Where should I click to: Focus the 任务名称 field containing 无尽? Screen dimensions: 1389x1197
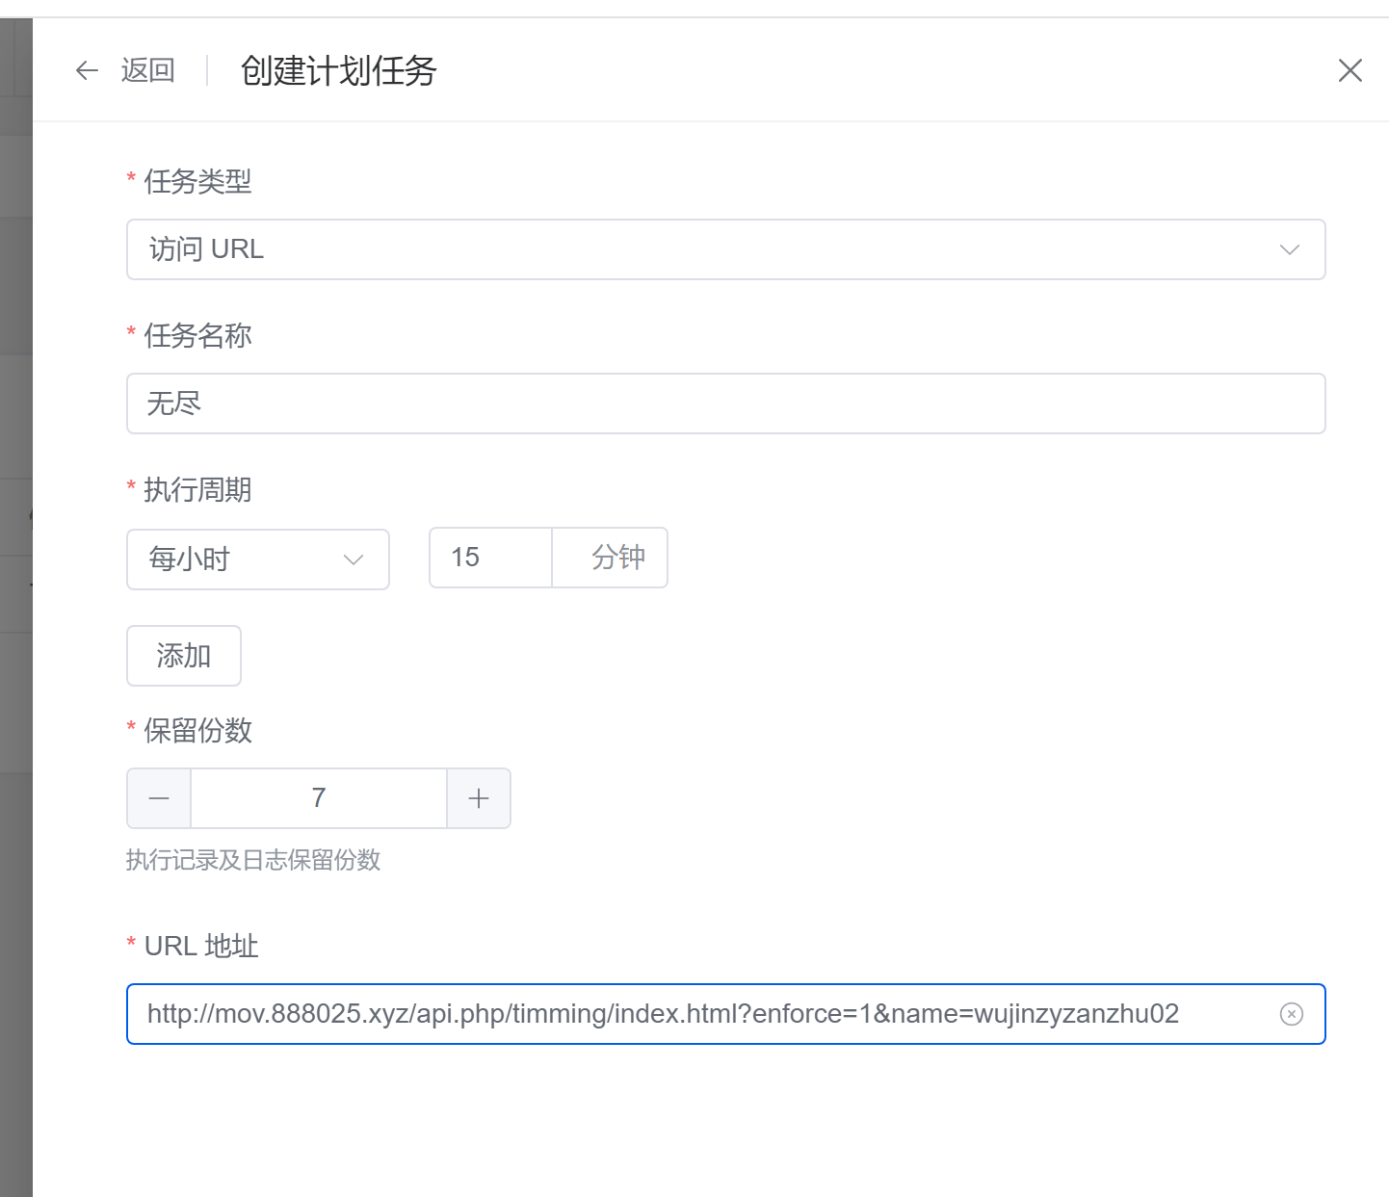[x=725, y=403]
